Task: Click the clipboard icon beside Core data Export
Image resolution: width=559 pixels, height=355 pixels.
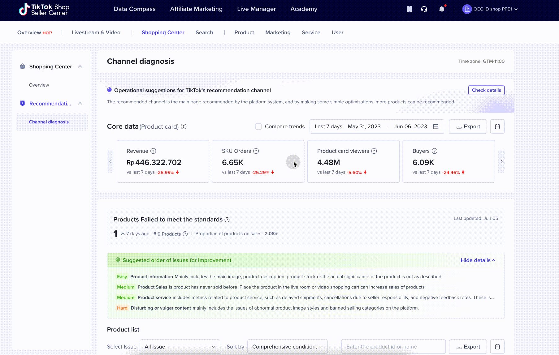Action: 497,126
